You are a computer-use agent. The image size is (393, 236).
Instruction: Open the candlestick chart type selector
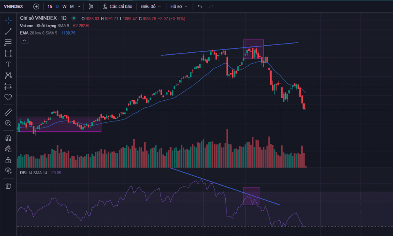(x=91, y=6)
